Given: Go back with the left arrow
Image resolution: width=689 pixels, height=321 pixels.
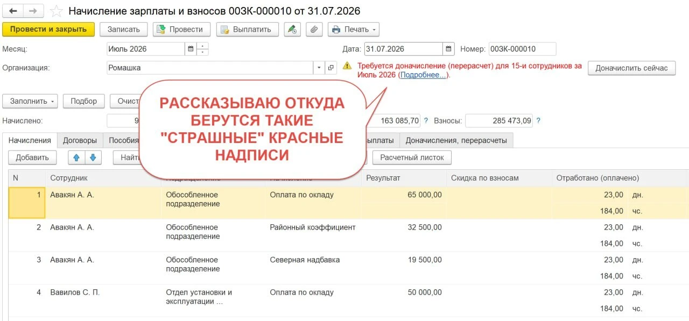Looking at the screenshot, I should click(x=13, y=11).
